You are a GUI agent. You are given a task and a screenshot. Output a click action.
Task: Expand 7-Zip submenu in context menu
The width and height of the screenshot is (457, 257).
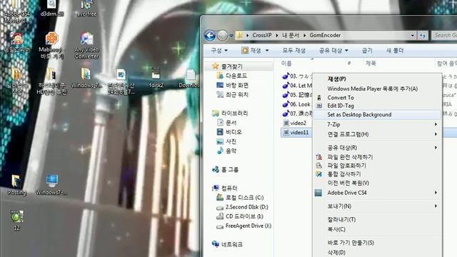pos(377,124)
